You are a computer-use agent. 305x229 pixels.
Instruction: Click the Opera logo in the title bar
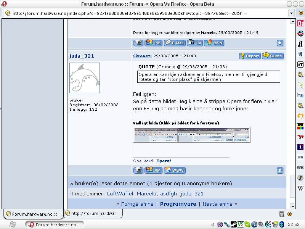point(4,4)
